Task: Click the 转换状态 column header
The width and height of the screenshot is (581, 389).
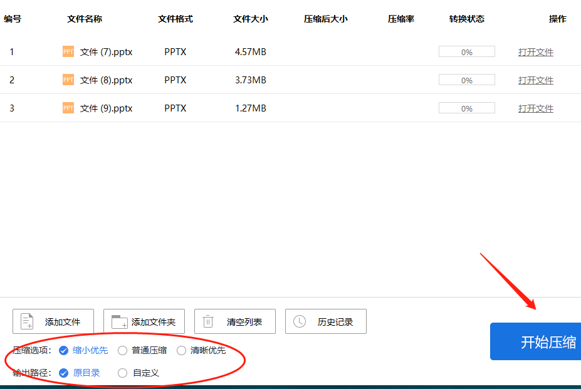Action: point(467,19)
